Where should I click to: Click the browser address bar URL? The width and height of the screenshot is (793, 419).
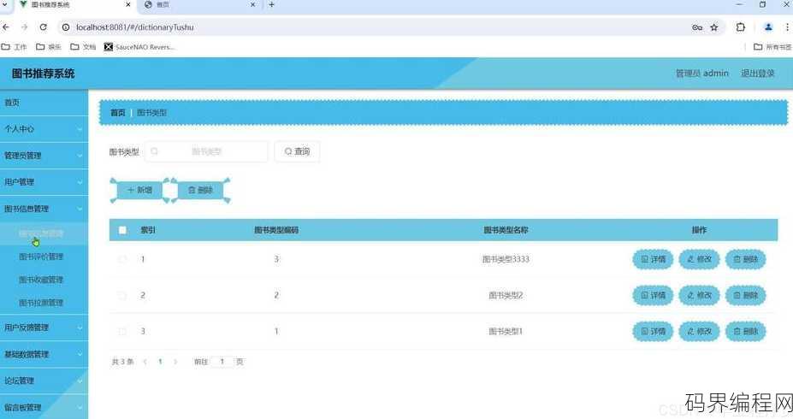tap(134, 27)
